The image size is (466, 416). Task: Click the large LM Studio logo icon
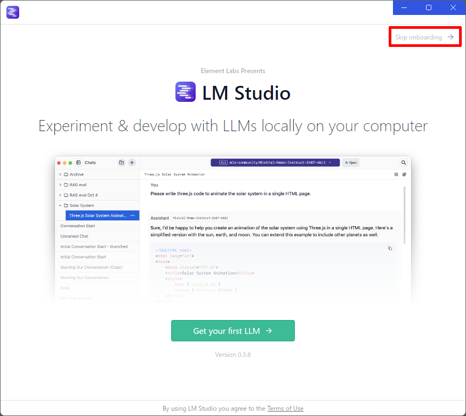pyautogui.click(x=186, y=92)
